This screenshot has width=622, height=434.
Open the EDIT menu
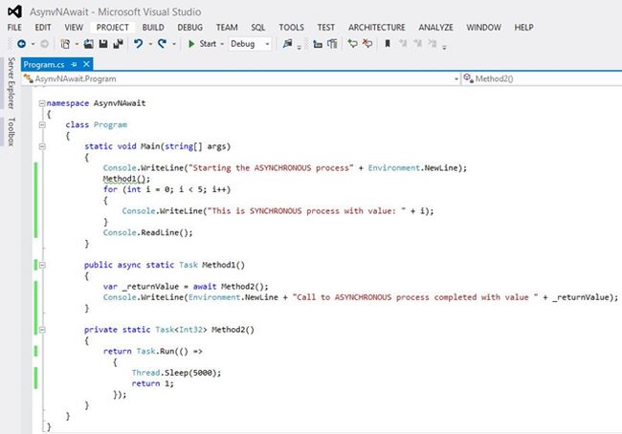click(x=43, y=28)
